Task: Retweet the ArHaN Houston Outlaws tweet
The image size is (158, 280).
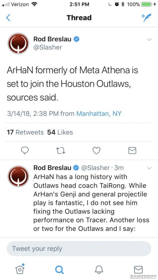Action: pos(61,151)
